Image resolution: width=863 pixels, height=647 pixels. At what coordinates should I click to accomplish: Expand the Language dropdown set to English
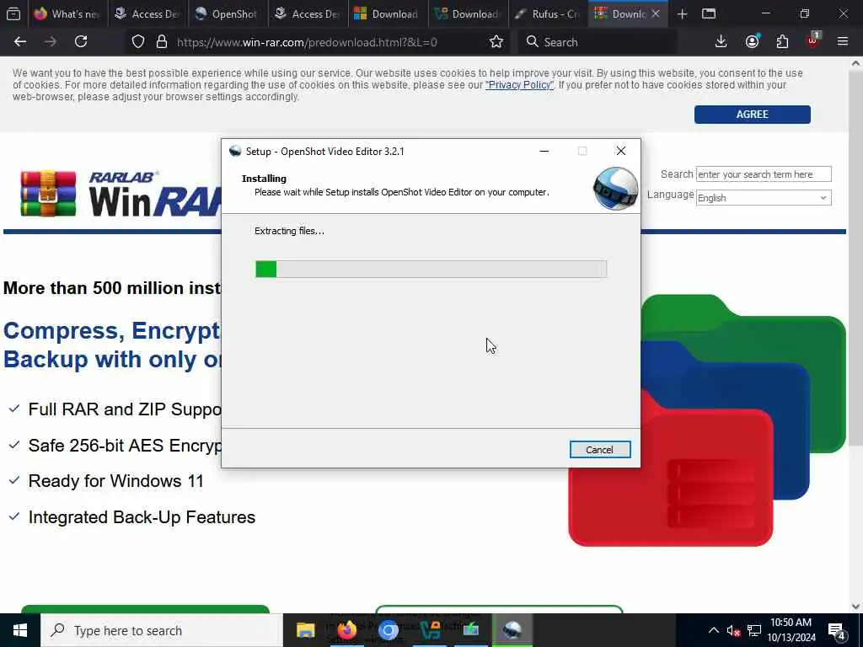764,198
